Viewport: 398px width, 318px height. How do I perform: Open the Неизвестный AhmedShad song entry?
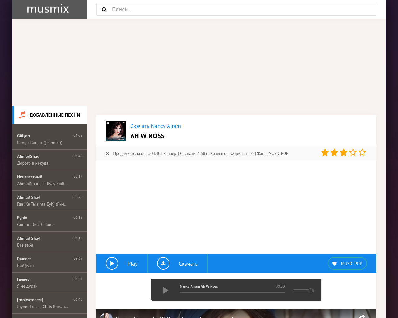50,180
